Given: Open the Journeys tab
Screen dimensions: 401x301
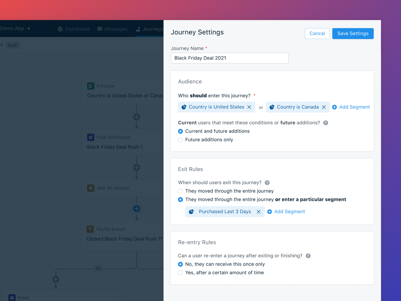Looking at the screenshot, I should tap(149, 29).
